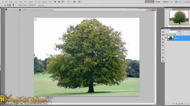Switch to the Design workspace

coord(158,2)
